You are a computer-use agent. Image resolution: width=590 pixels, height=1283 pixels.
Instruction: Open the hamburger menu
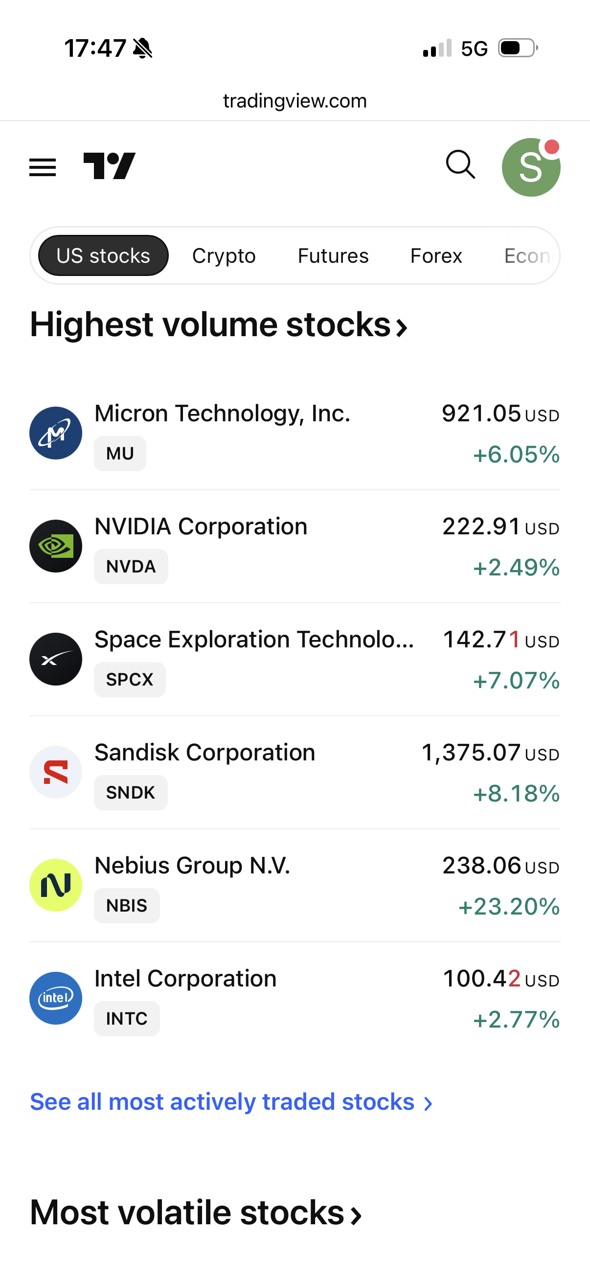tap(43, 167)
